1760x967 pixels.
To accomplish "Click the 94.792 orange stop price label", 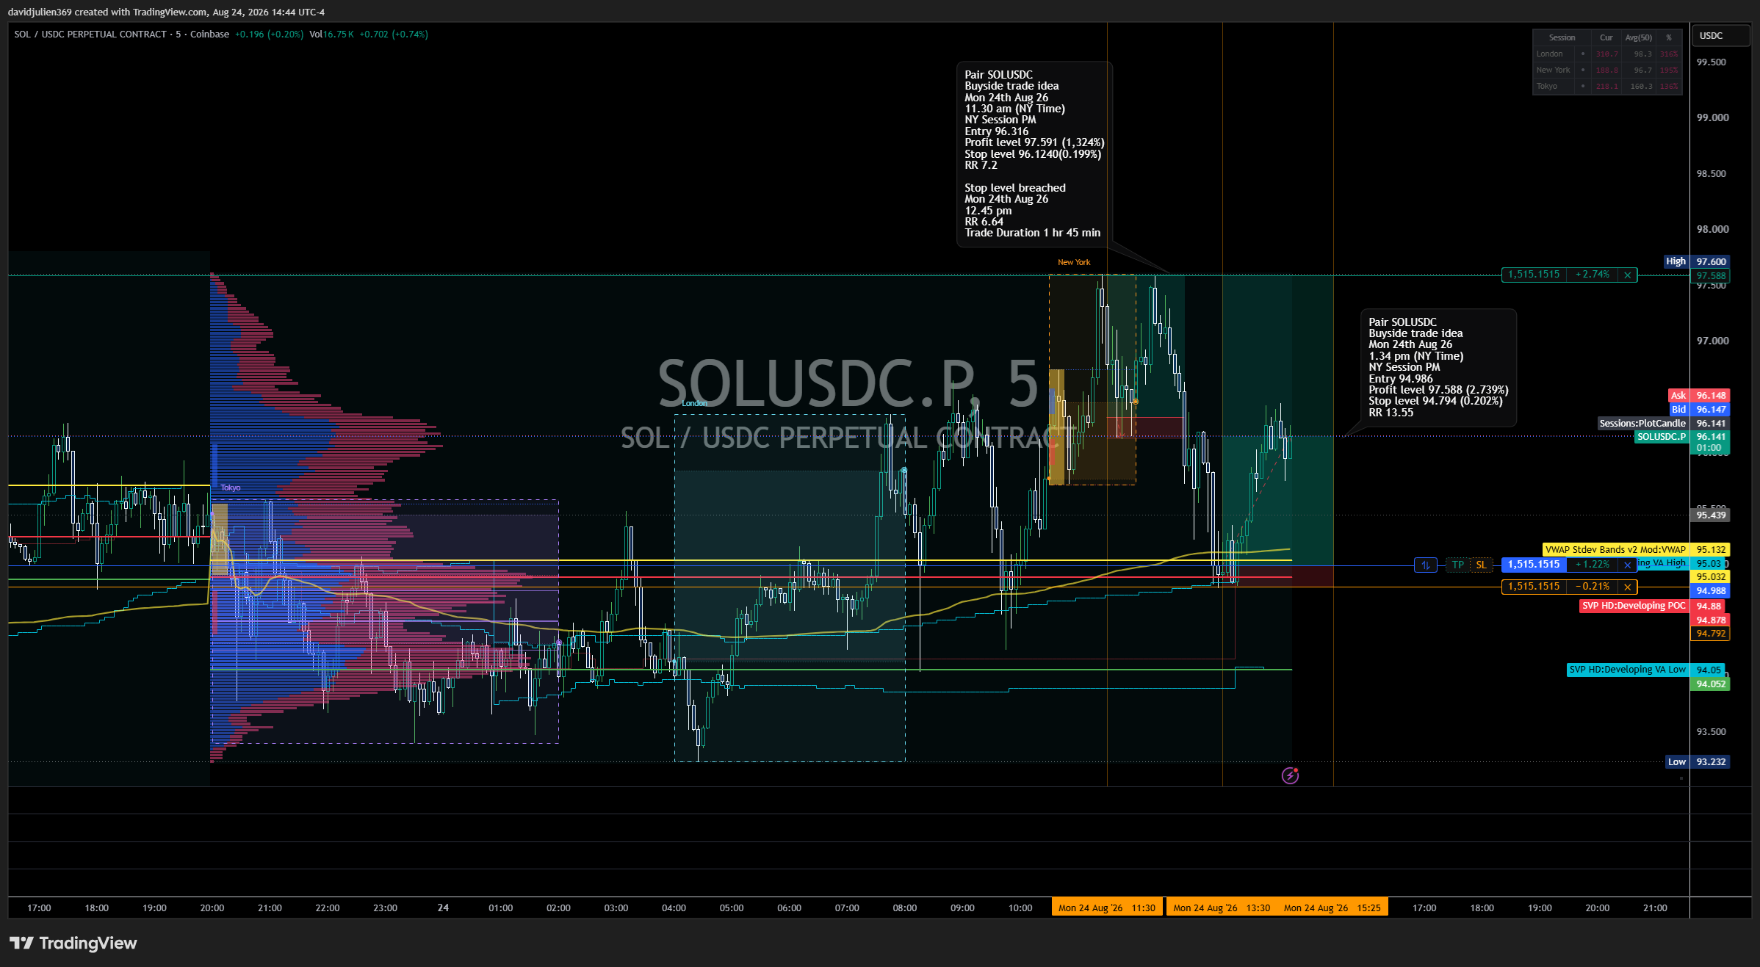I will [1711, 634].
